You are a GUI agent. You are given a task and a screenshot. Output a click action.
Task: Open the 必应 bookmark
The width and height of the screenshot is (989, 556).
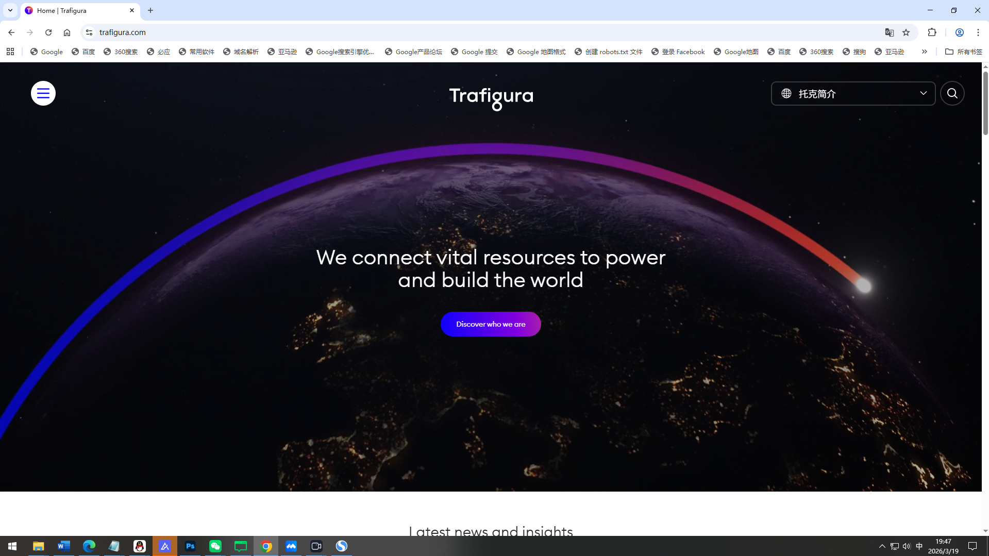[158, 52]
